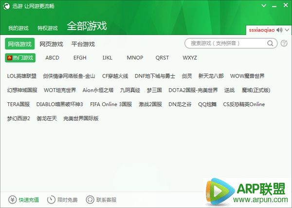Open 完美世界国际版 game
The width and height of the screenshot is (292, 208).
click(81, 118)
